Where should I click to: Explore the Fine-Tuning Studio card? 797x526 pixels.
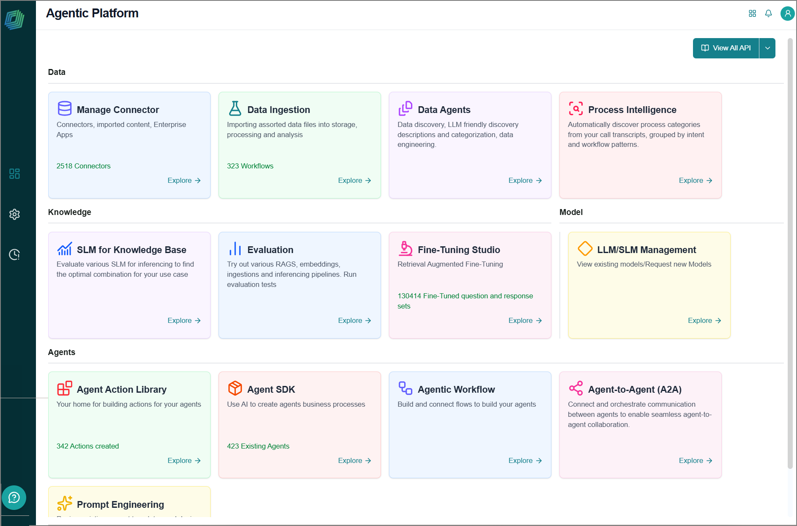[525, 321]
